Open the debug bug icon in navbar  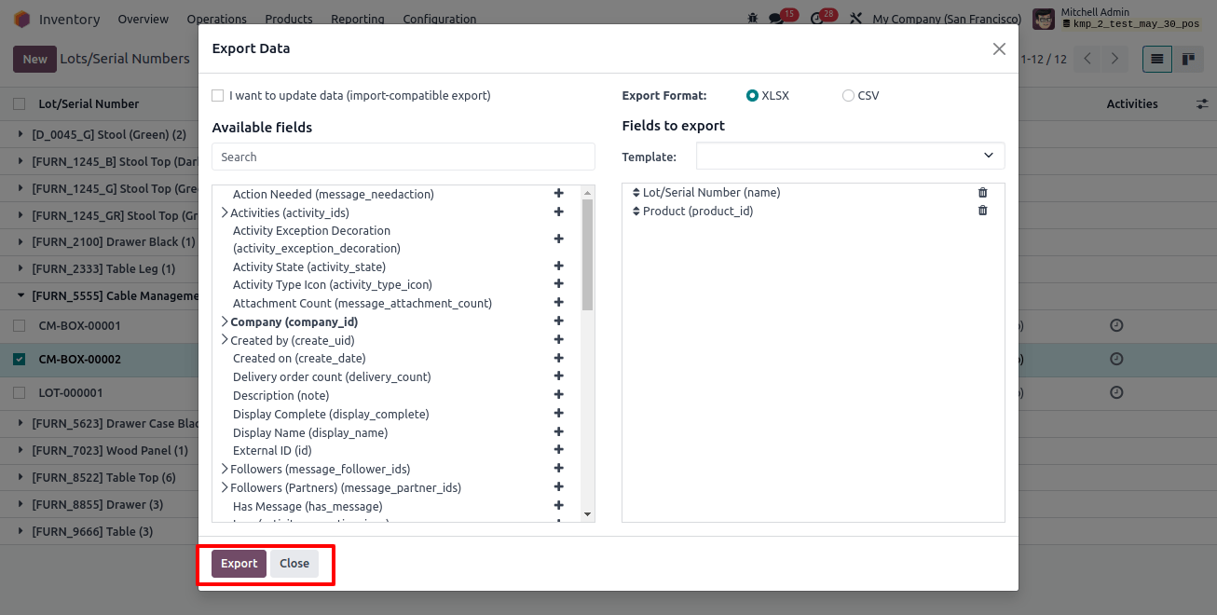(753, 19)
